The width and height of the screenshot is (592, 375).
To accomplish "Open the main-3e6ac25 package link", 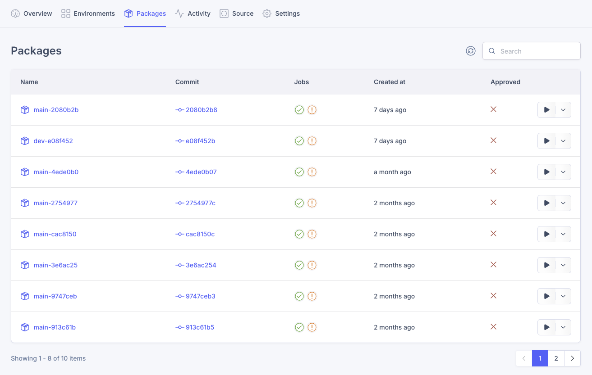I will click(55, 265).
